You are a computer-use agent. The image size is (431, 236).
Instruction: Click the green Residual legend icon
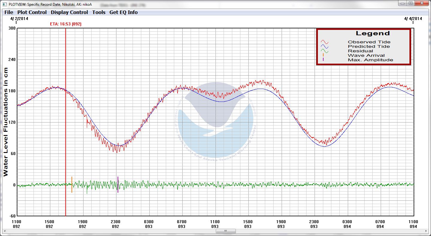pos(324,51)
